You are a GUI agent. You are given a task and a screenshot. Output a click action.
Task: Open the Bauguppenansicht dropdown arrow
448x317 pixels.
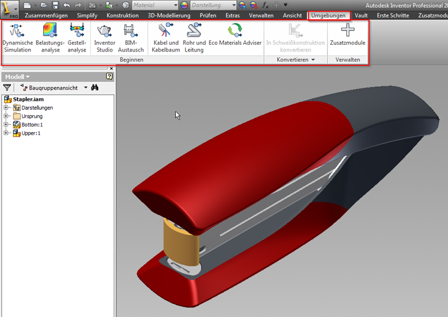[86, 88]
